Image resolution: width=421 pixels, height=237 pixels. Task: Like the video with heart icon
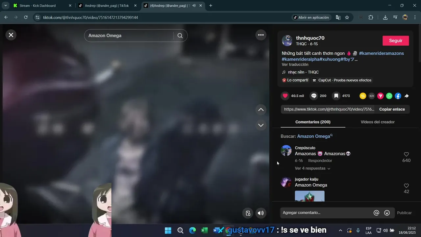[285, 96]
